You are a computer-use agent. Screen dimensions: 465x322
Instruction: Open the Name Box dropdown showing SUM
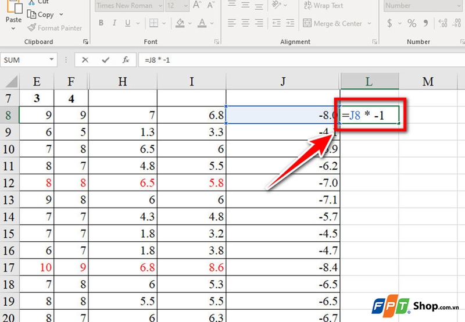pos(52,60)
